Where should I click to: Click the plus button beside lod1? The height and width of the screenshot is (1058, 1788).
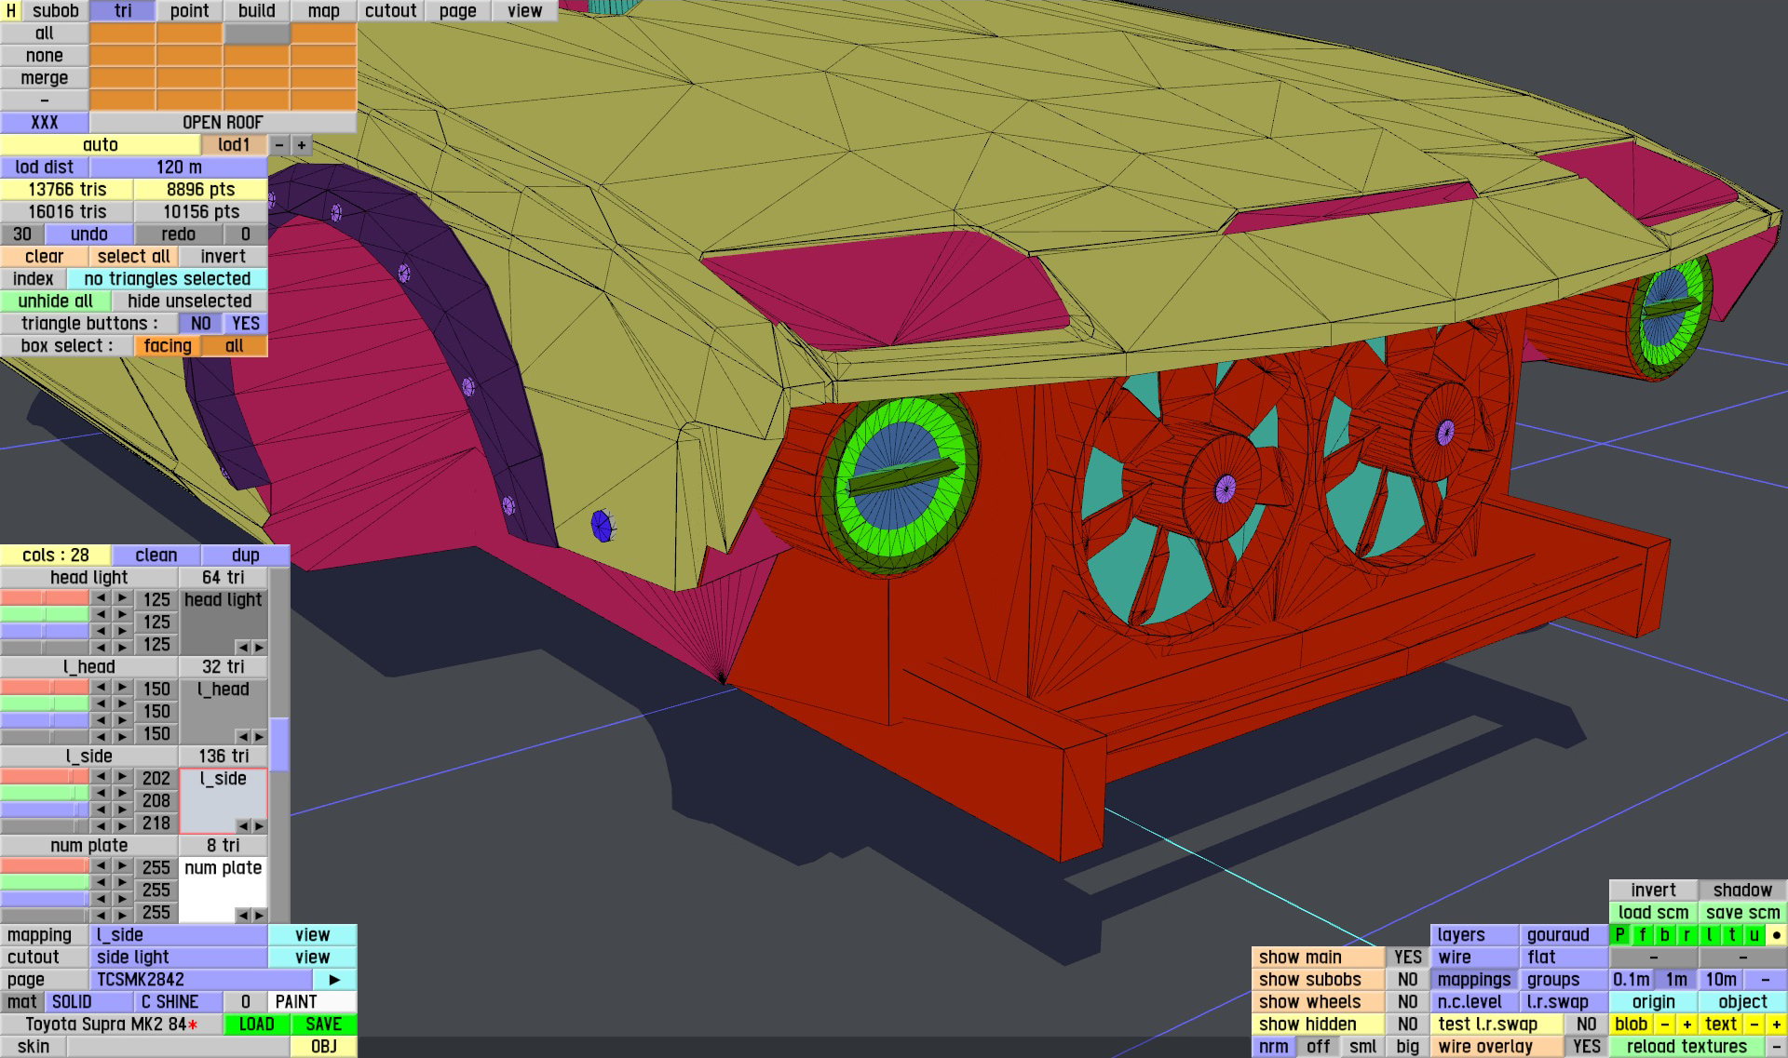pos(301,145)
